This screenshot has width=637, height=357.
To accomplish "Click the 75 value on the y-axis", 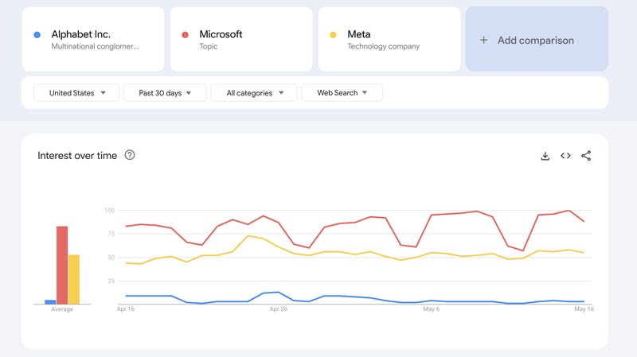I will (111, 234).
